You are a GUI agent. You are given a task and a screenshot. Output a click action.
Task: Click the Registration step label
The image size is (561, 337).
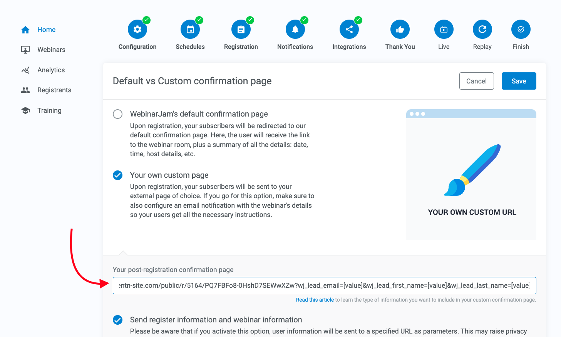pos(241,47)
